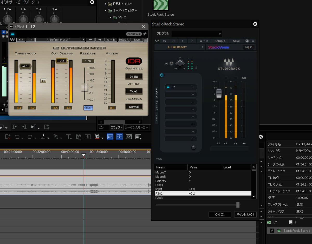Switch to the シーケンスマーカー tab

point(136,127)
